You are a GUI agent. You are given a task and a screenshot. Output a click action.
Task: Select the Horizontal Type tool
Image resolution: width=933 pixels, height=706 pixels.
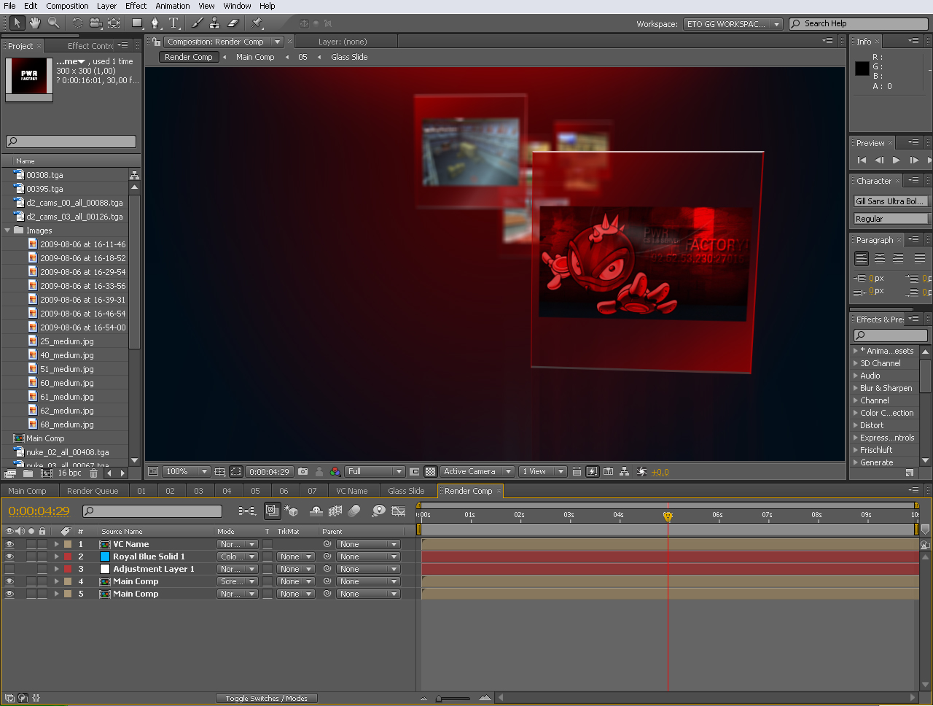point(173,23)
